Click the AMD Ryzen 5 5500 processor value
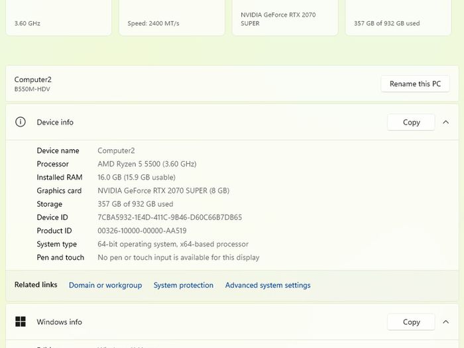Screen dimensions: 464x348 (x=147, y=164)
